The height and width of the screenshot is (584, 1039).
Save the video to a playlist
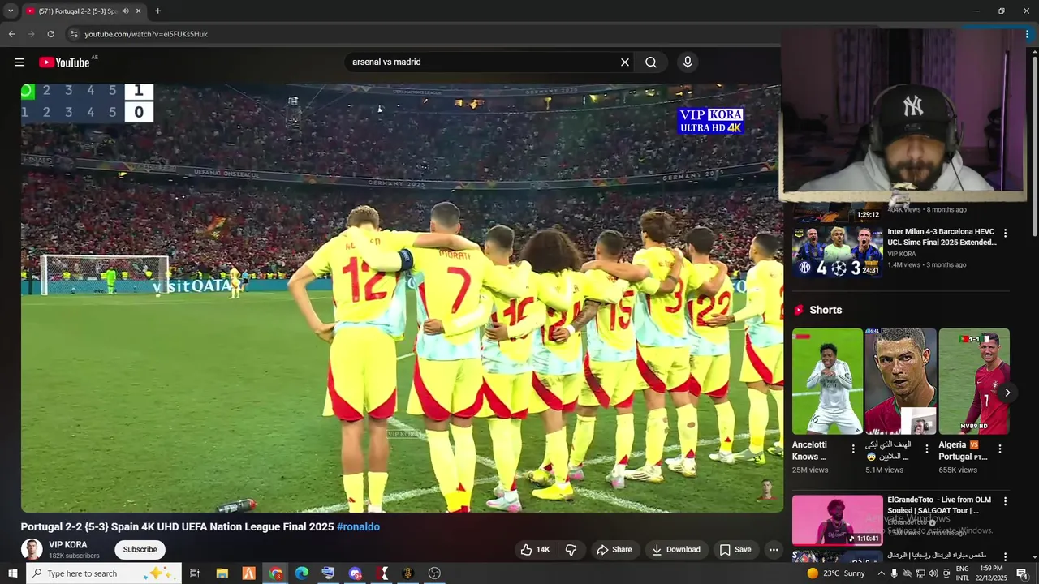pyautogui.click(x=735, y=550)
